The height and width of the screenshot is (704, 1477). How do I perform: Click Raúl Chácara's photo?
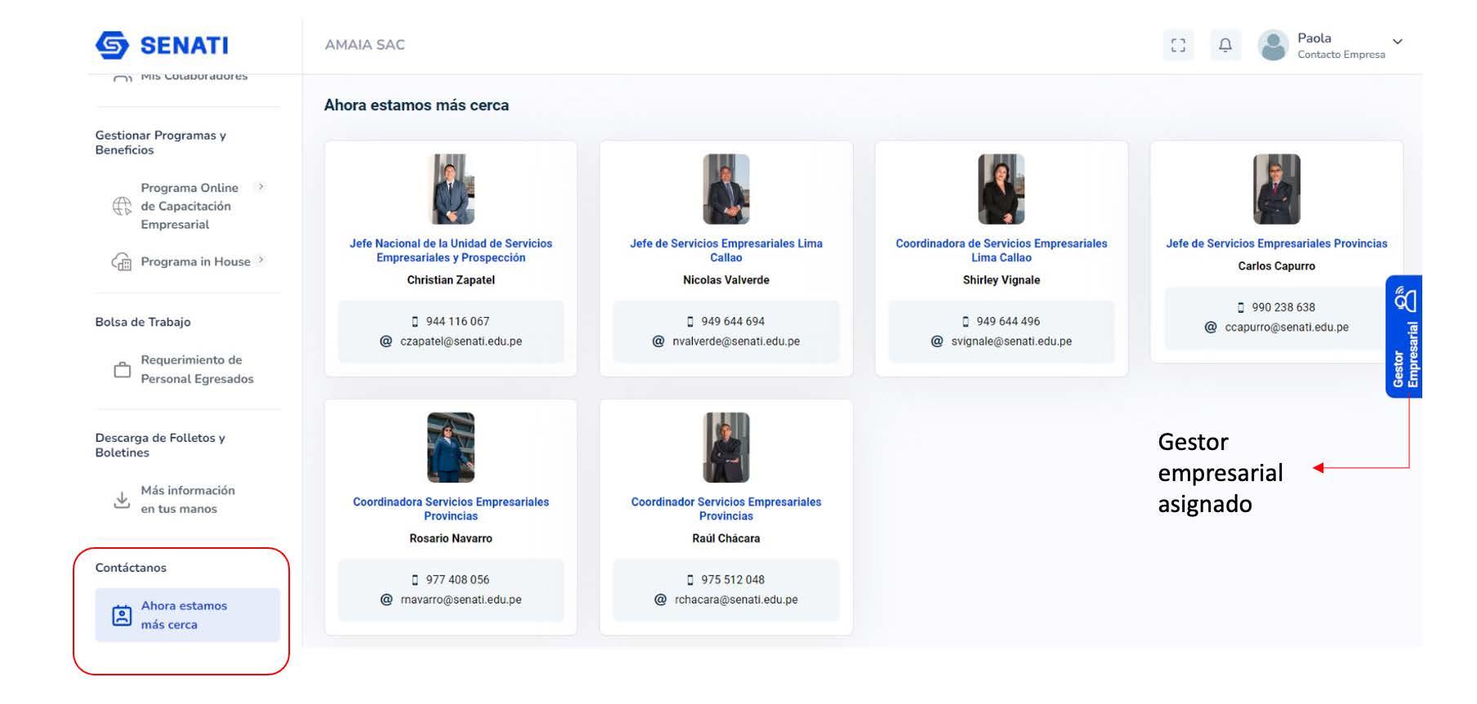coord(726,448)
